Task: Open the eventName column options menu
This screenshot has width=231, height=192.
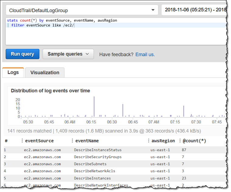Action: click(72, 141)
